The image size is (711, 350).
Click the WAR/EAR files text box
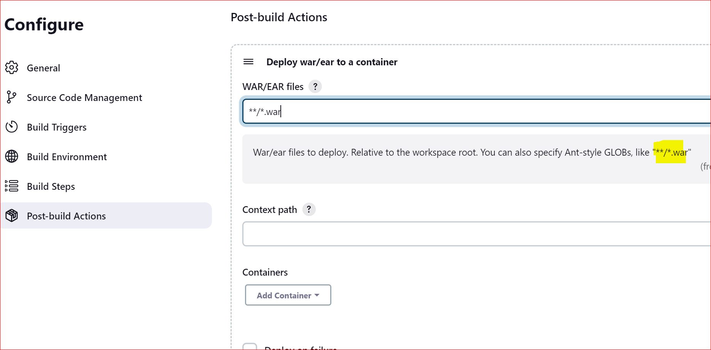coord(418,111)
